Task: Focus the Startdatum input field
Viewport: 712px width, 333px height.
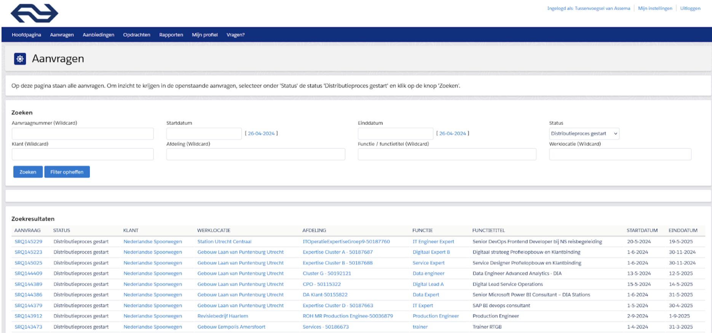Action: point(204,134)
